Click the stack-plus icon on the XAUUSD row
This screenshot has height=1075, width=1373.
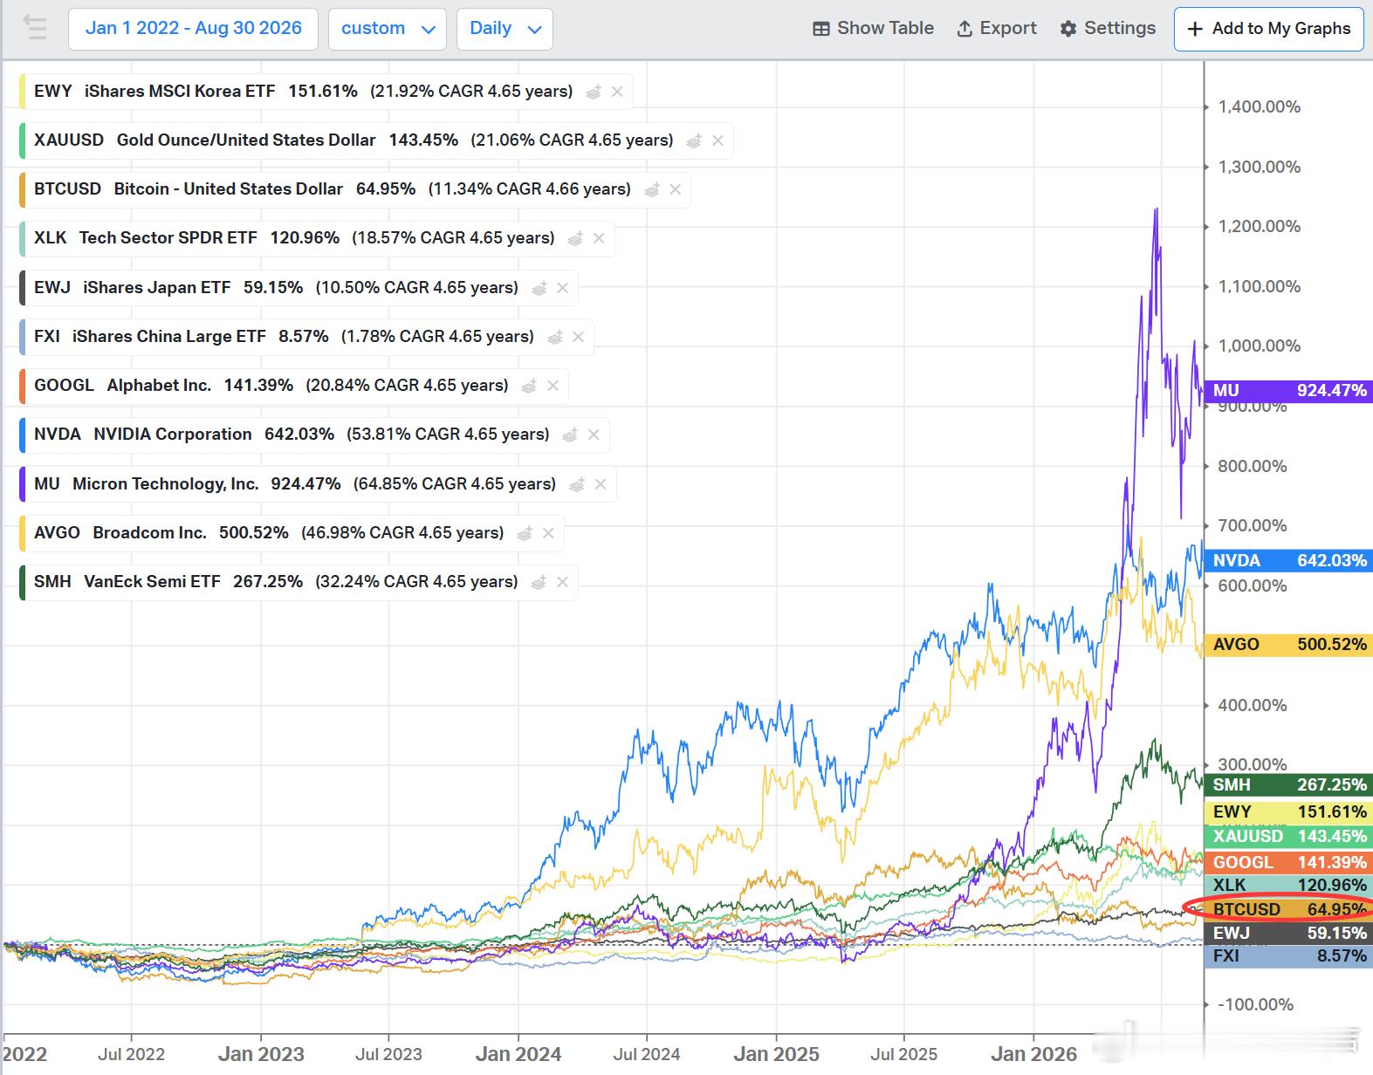694,140
